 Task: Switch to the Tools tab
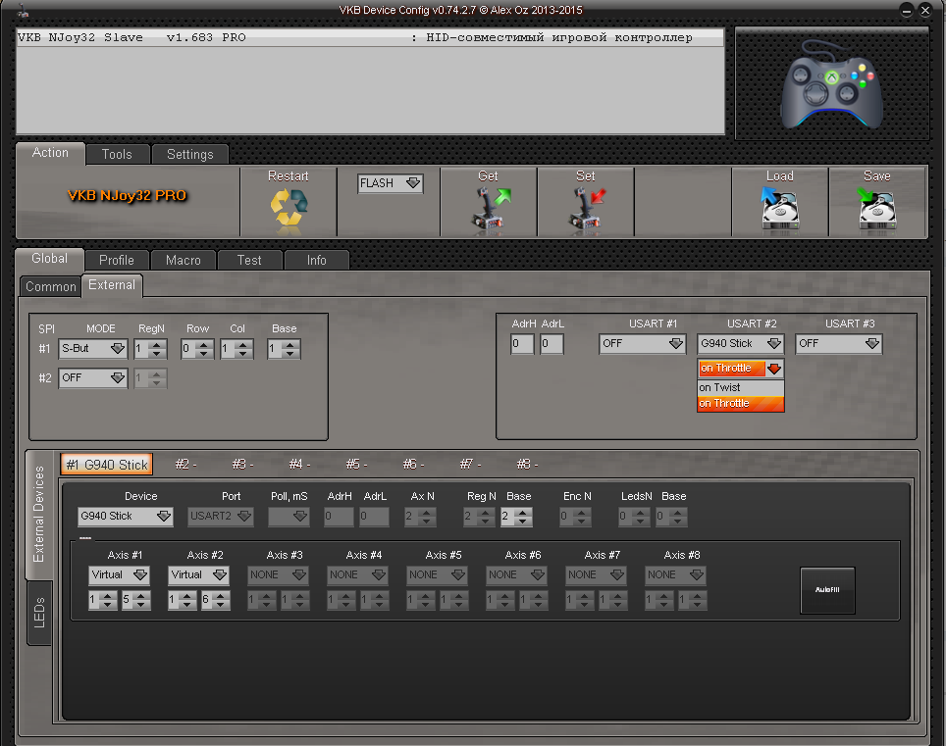pyautogui.click(x=117, y=154)
